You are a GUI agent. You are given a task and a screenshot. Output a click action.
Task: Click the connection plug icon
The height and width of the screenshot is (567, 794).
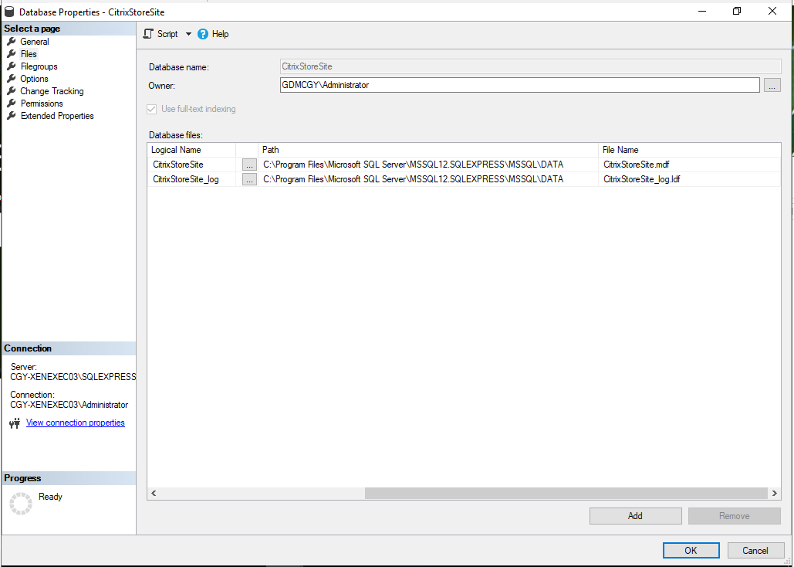pyautogui.click(x=15, y=423)
